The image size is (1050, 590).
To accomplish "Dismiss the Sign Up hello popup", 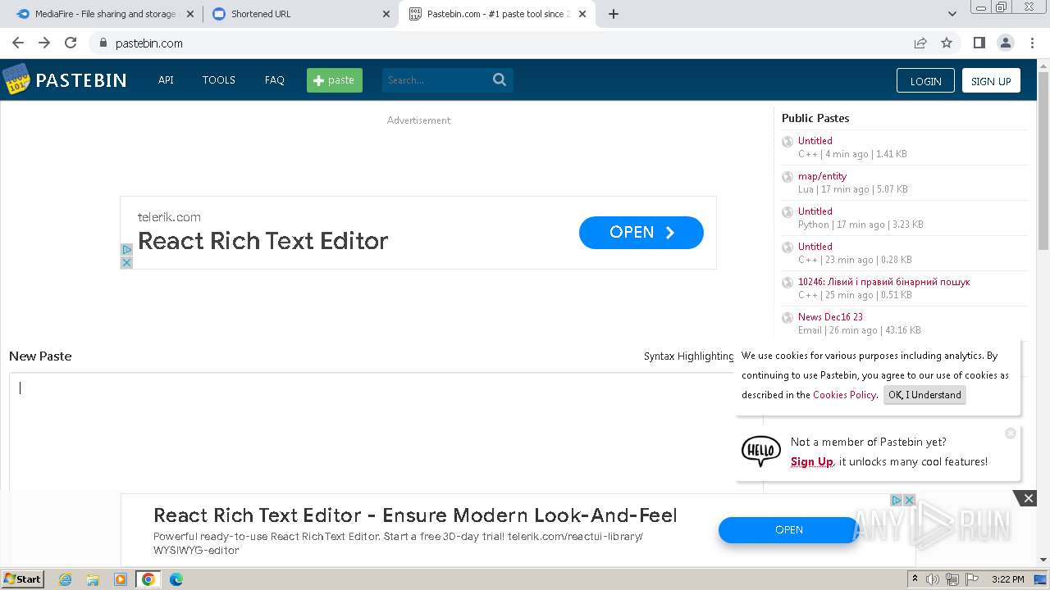I will 1011,433.
